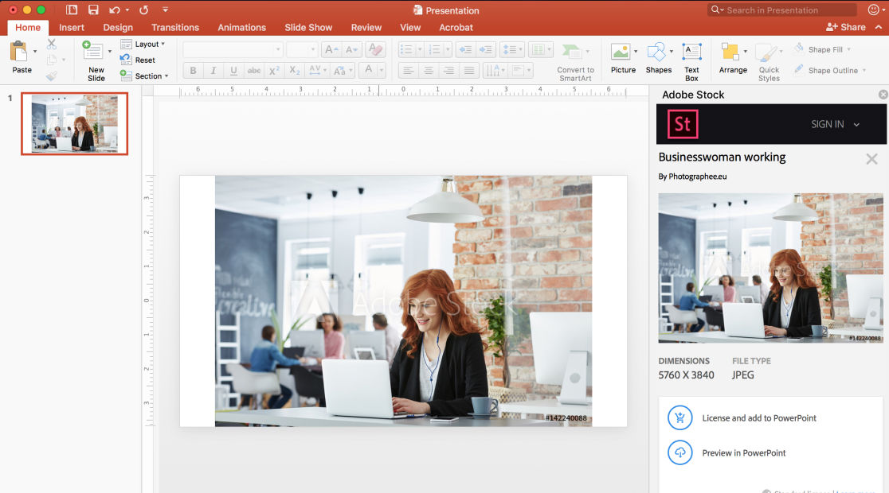The height and width of the screenshot is (493, 889).
Task: Toggle Underline formatting
Action: (233, 71)
